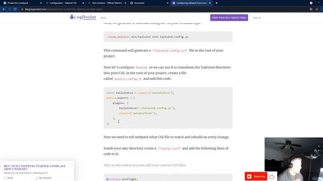This screenshot has width=323, height=181.
Task: Click 'This is also where' italic note
Action: click(x=145, y=165)
